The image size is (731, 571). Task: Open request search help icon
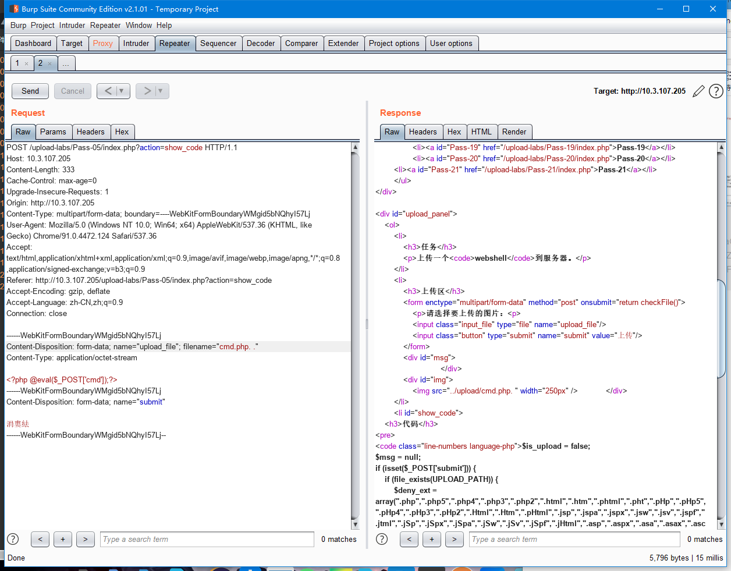pyautogui.click(x=13, y=539)
